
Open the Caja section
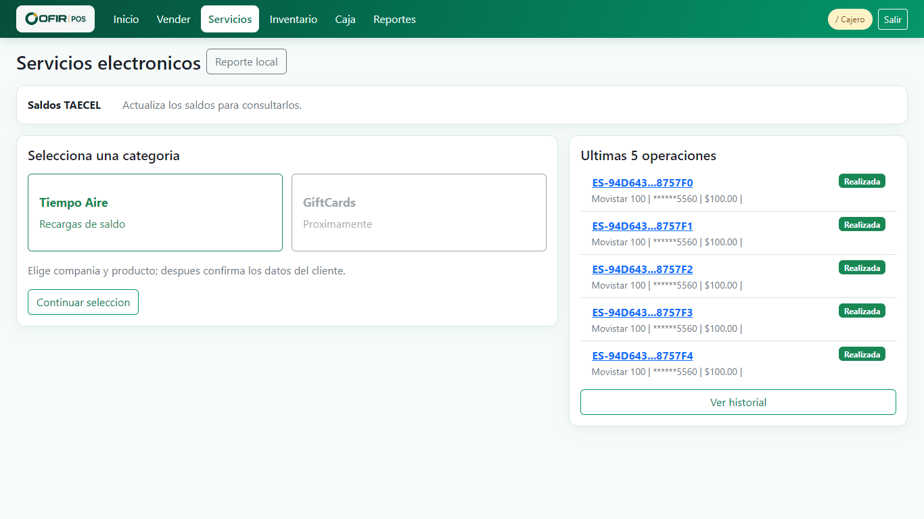coord(346,19)
